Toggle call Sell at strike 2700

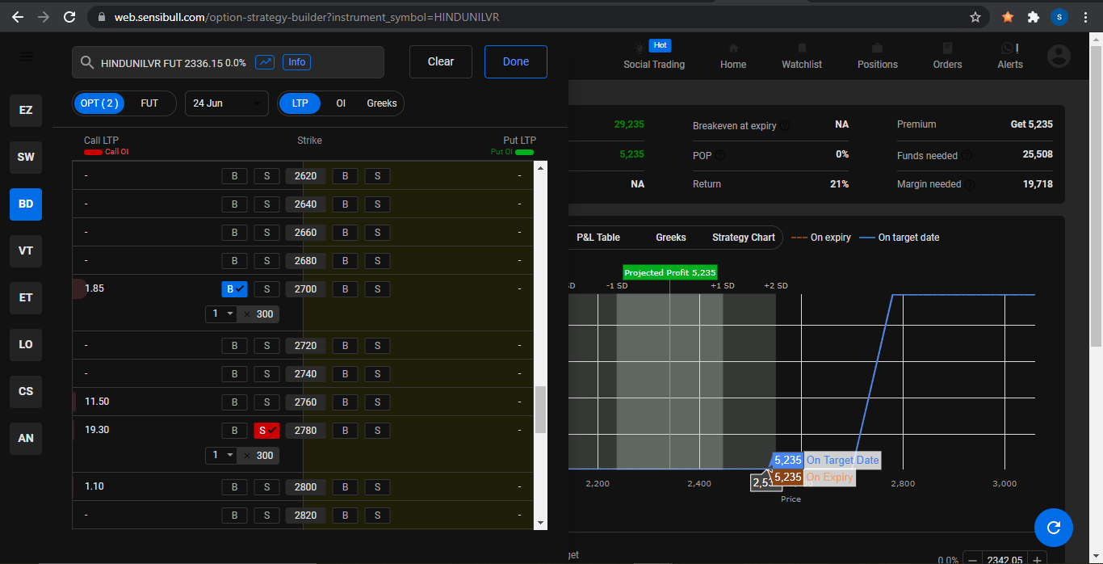(x=266, y=289)
